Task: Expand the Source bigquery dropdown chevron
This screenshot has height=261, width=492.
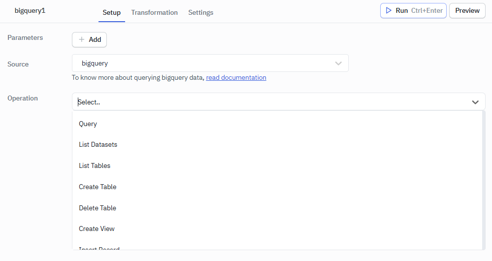Action: [x=338, y=63]
